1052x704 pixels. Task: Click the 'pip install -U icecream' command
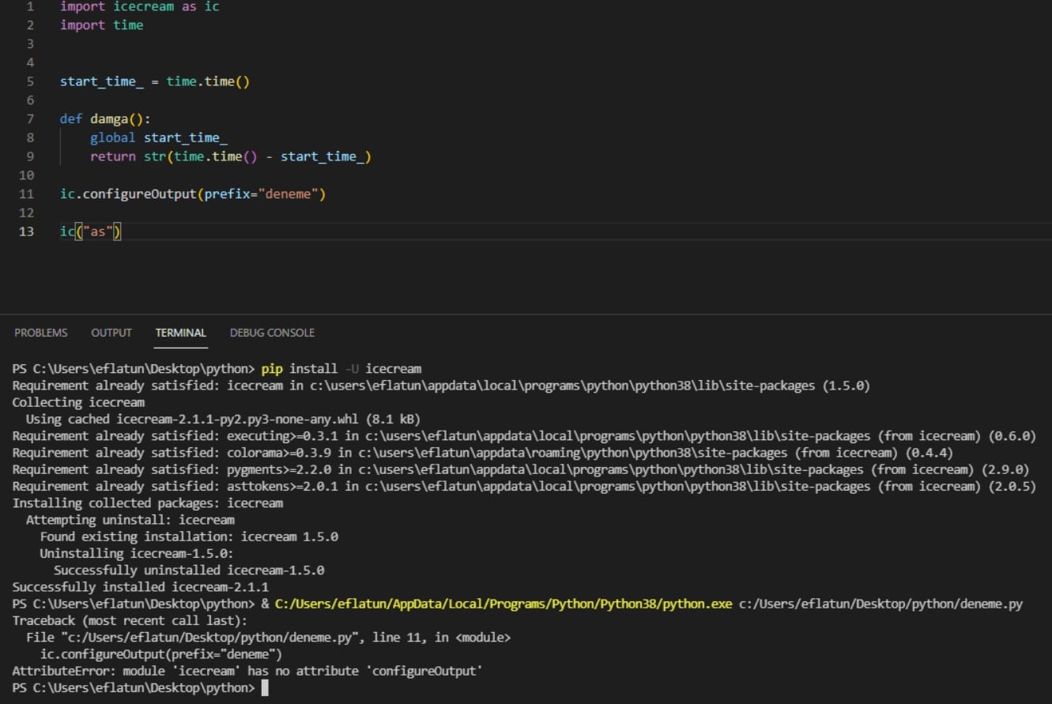[x=341, y=369]
